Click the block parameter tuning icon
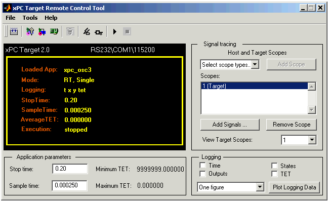Image resolution: width=330 pixels, height=202 pixels. [x=99, y=32]
